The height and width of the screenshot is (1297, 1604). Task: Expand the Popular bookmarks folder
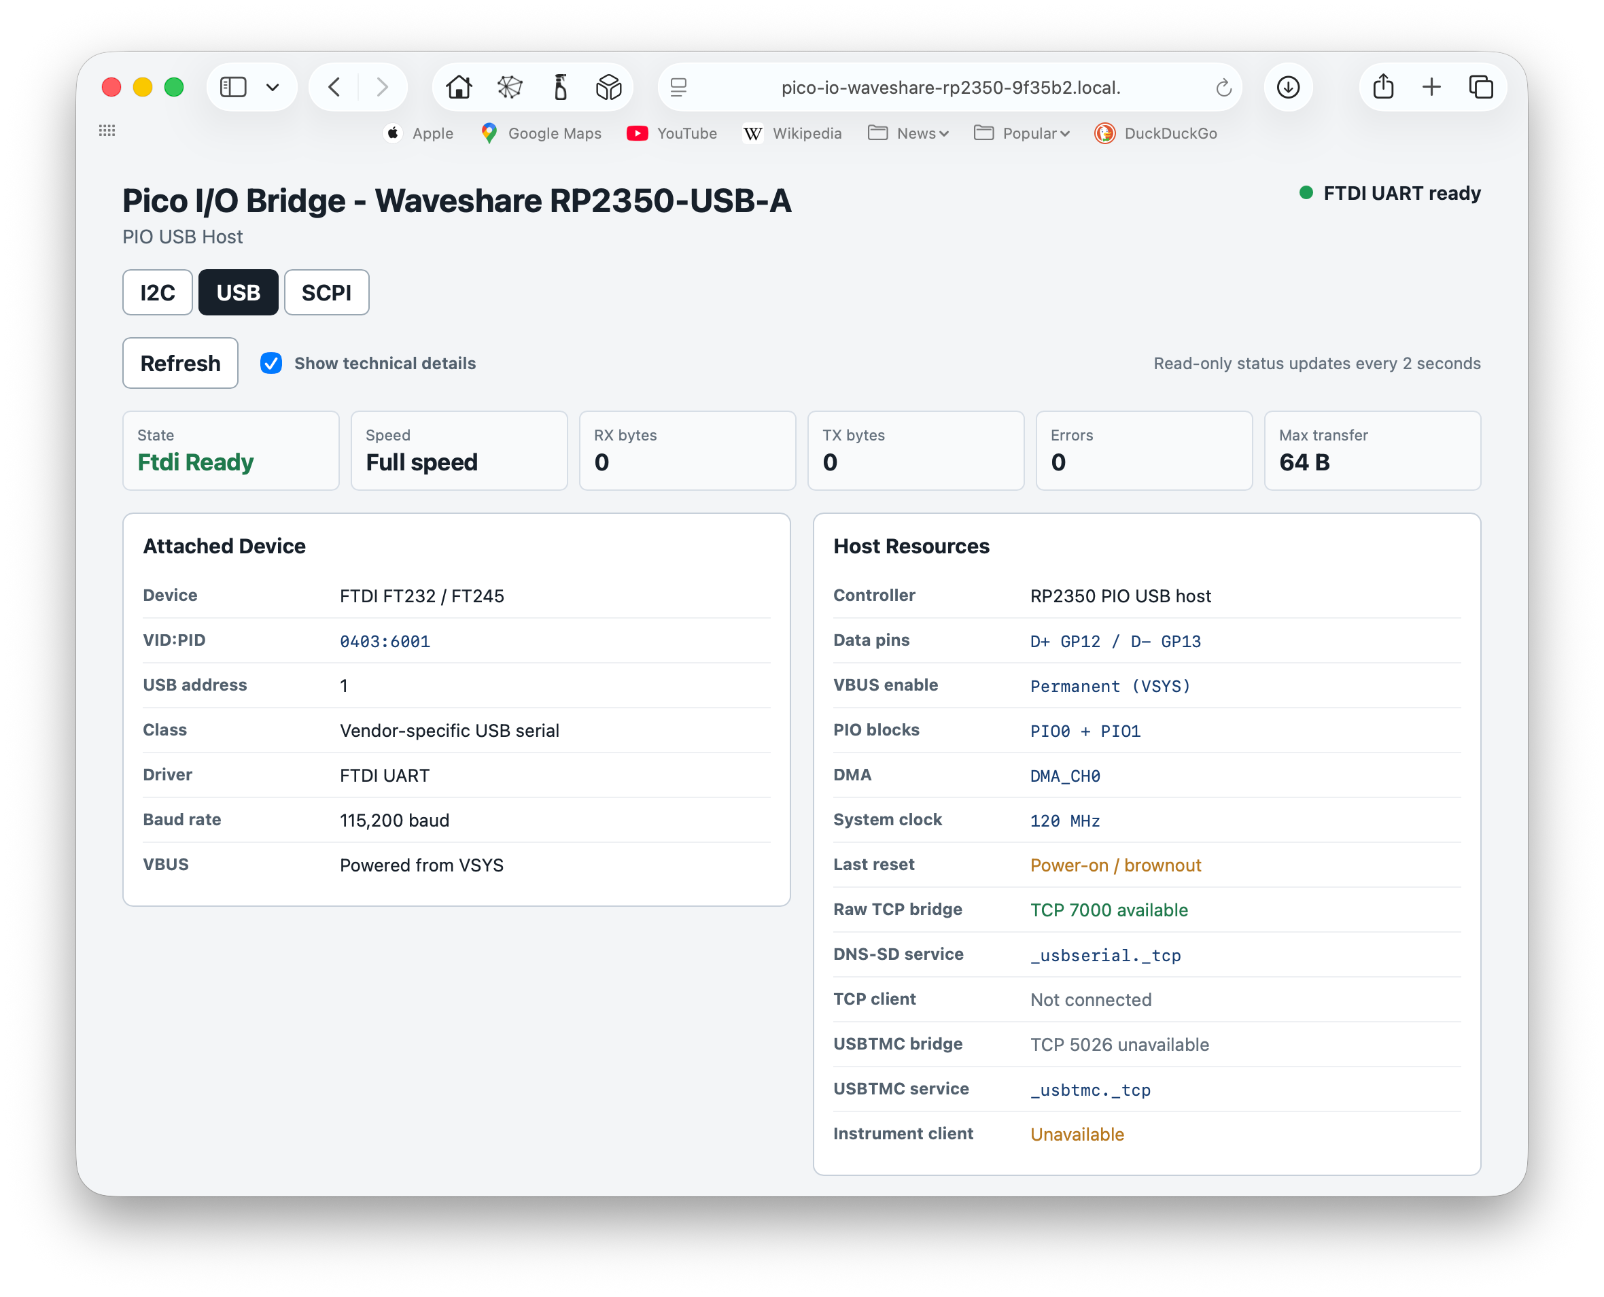[1022, 134]
